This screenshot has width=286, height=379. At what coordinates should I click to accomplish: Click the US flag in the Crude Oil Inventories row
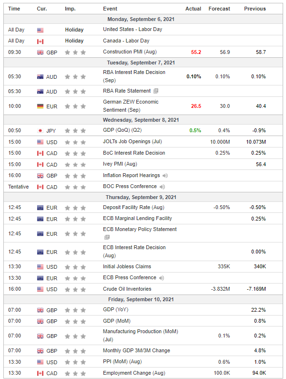41,289
